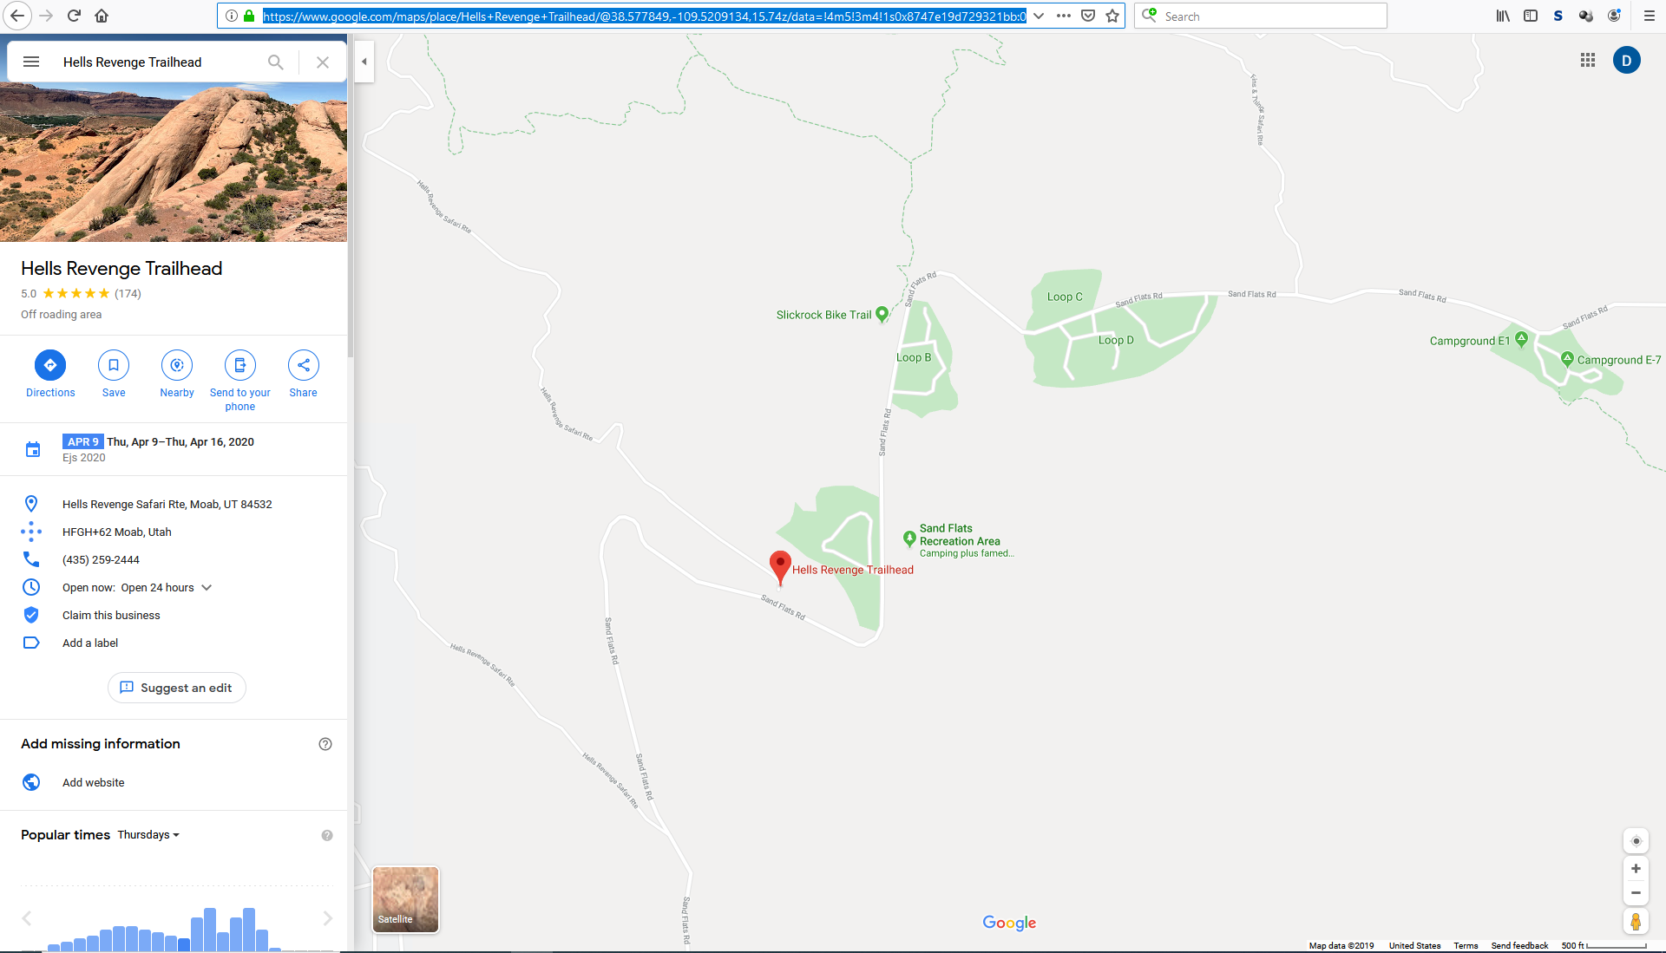Bookmark this page with the star
This screenshot has height=953, width=1666.
click(x=1112, y=16)
